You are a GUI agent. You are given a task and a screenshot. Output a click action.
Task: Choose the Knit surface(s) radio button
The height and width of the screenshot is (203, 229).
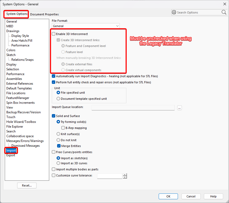coord(58,134)
